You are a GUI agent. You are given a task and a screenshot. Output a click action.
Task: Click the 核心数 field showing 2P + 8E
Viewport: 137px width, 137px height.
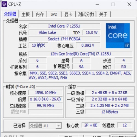coord(91,125)
